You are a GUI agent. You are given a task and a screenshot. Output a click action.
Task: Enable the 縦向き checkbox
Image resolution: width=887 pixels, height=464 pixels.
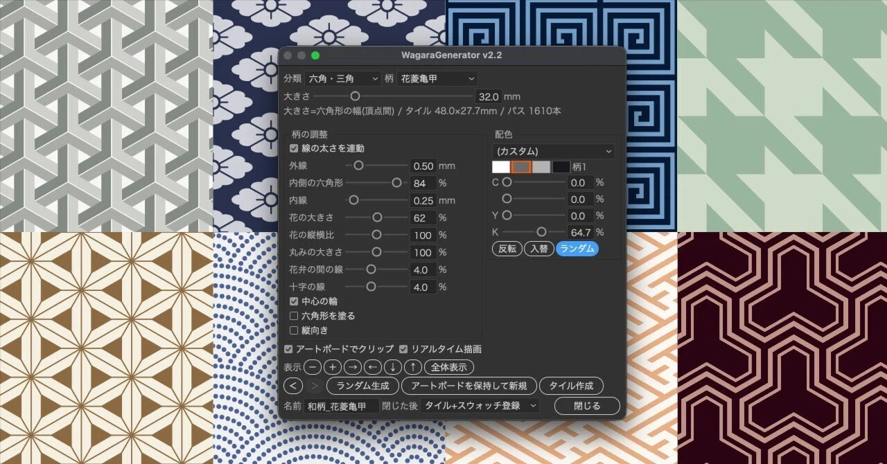[x=294, y=330]
